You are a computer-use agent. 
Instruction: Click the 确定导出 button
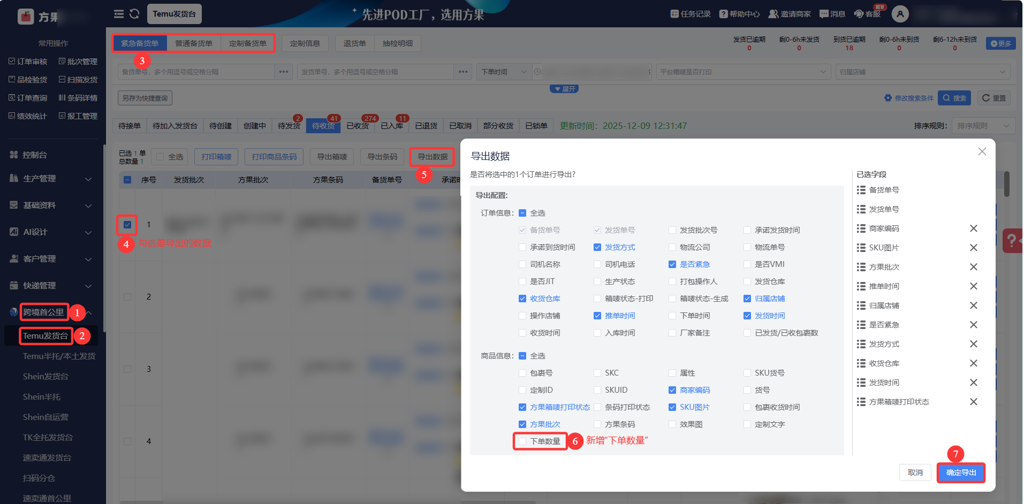[x=961, y=472]
